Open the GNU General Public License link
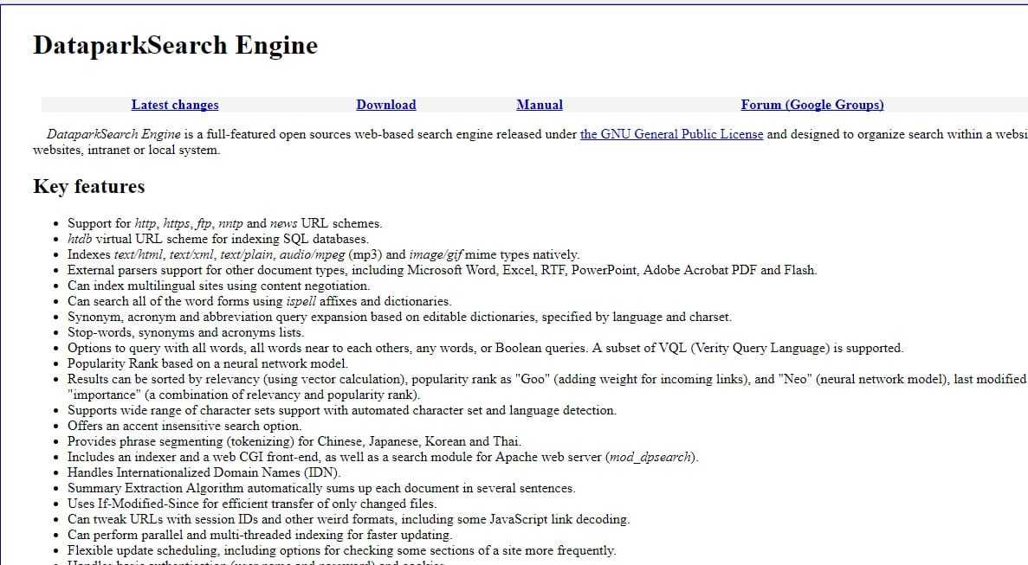Image resolution: width=1028 pixels, height=565 pixels. [671, 134]
